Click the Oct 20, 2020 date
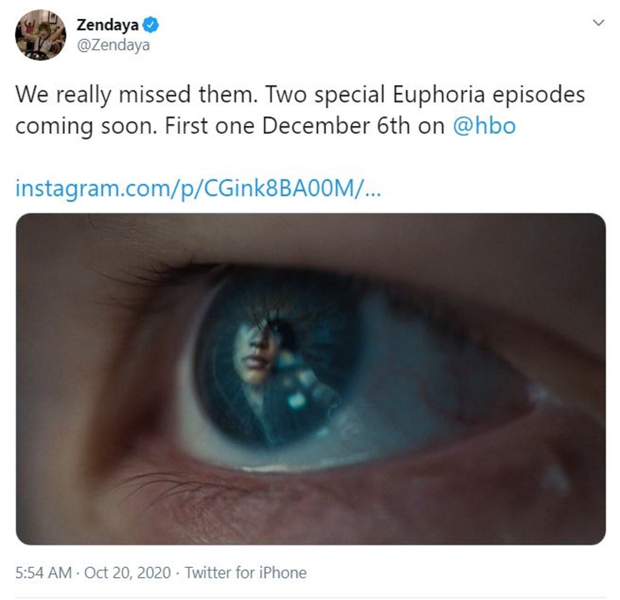This screenshot has height=600, width=620. (128, 572)
